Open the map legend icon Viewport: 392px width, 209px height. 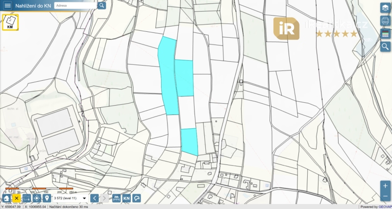(x=386, y=34)
